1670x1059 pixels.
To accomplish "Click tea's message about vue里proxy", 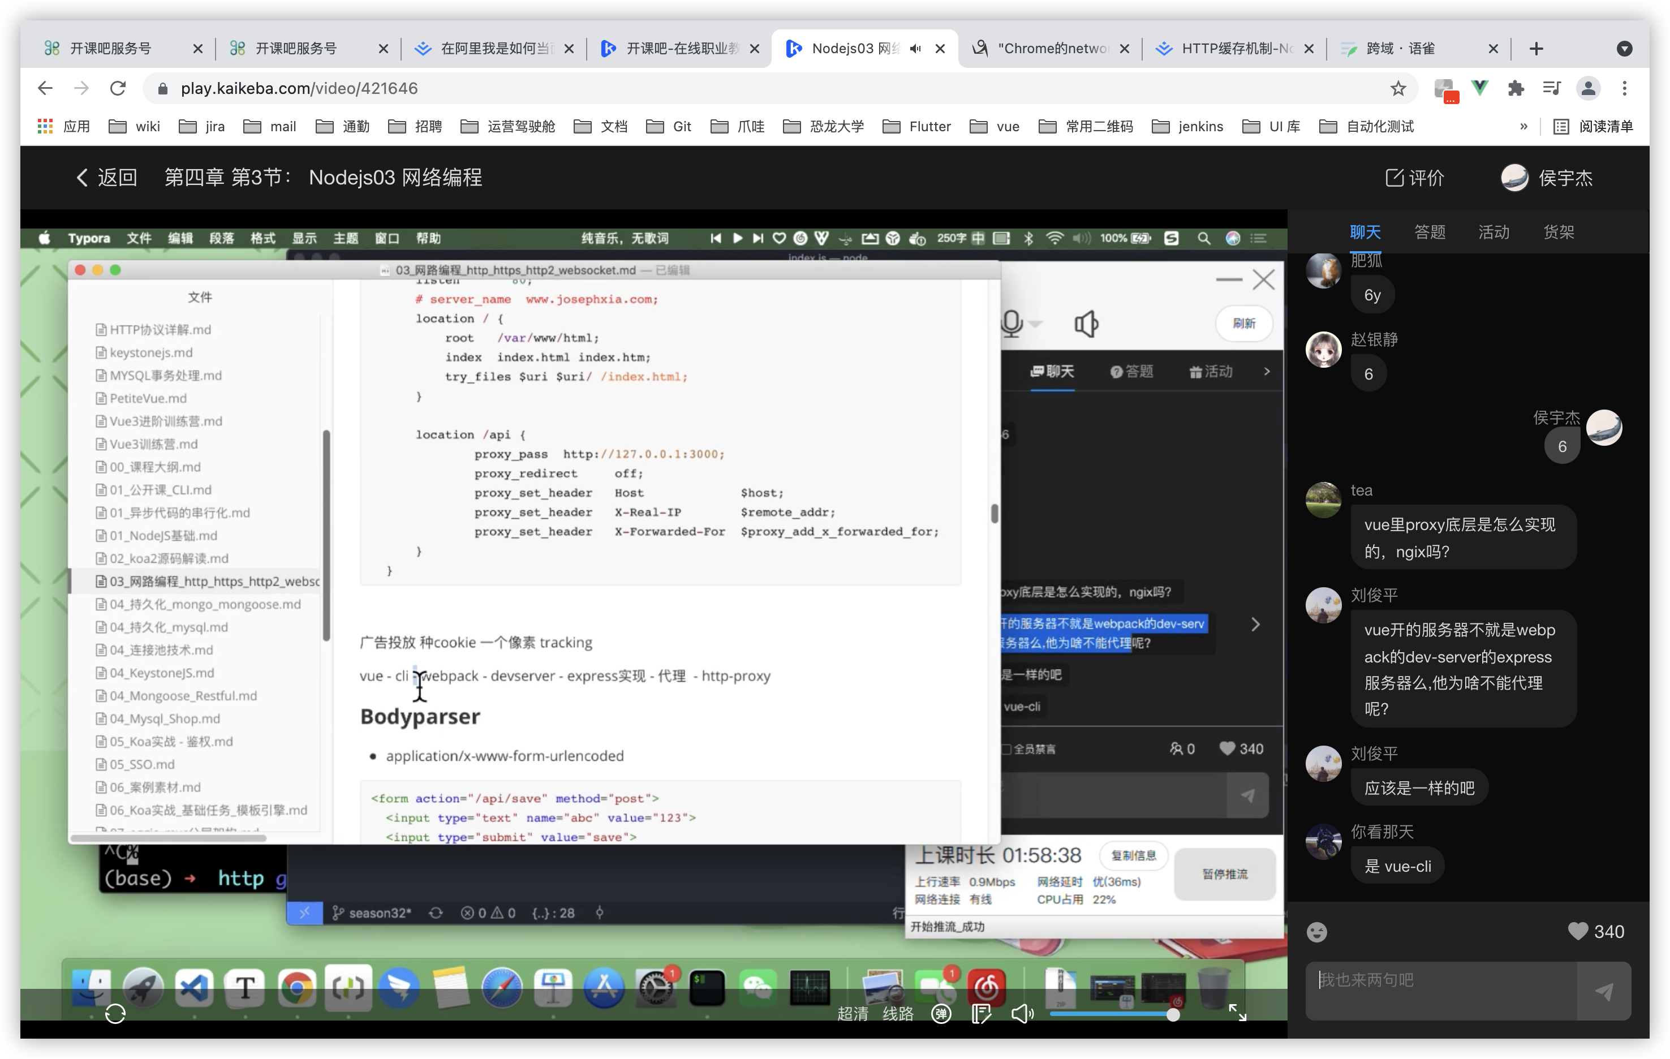I will click(1462, 537).
